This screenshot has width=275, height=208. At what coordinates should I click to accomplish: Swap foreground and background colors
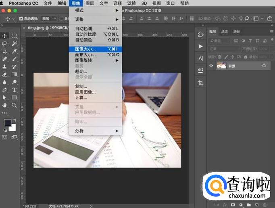point(15,120)
